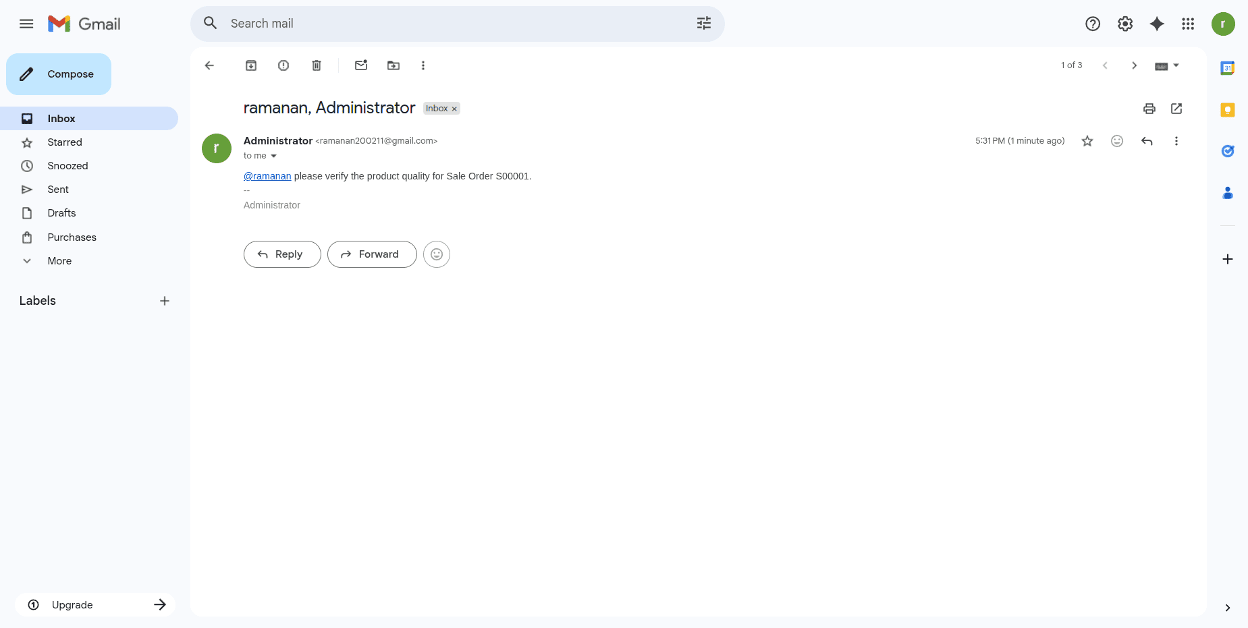The width and height of the screenshot is (1248, 628).
Task: Remove the Inbox label from this conversation
Action: point(454,108)
